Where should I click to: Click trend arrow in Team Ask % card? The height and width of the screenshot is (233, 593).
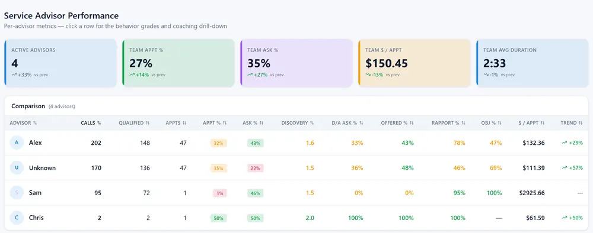pos(250,75)
